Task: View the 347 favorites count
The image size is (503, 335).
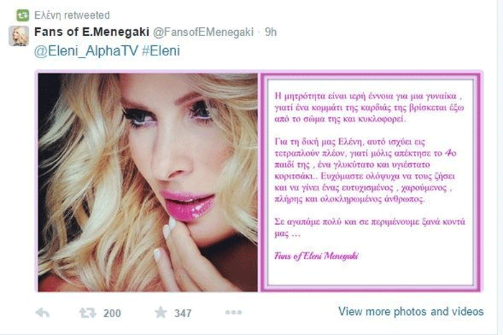Action: coord(183,313)
